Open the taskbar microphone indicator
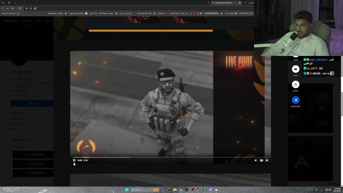 (x=316, y=190)
